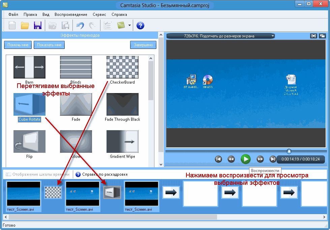This screenshot has width=330, height=230.
Task: Open preview size dropdown 728x316
Action: click(x=221, y=36)
